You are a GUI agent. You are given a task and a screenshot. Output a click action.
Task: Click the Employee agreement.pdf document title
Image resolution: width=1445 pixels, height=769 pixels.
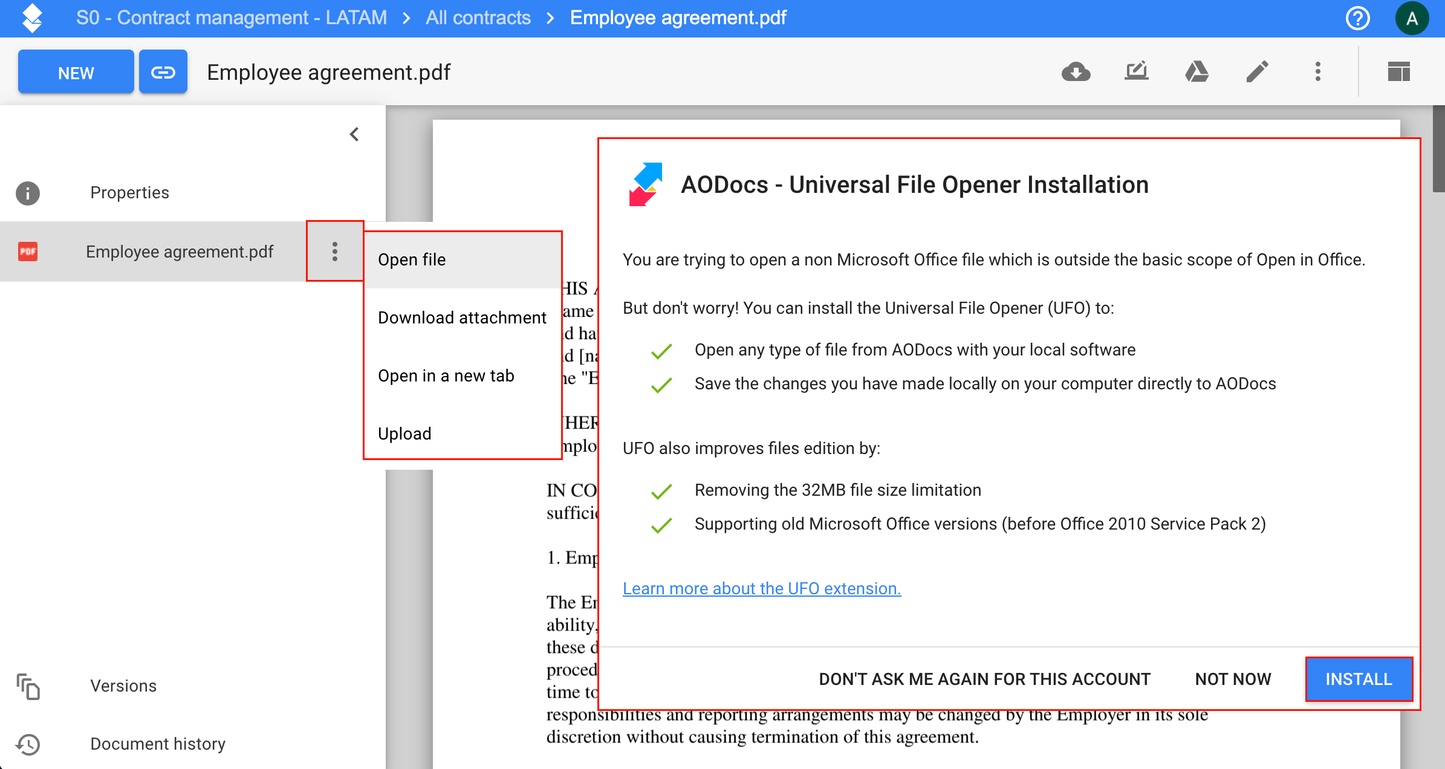(328, 72)
